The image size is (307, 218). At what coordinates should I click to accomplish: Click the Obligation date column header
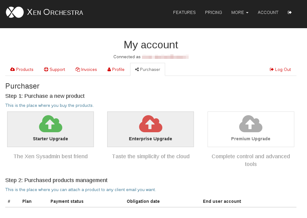[x=143, y=201]
